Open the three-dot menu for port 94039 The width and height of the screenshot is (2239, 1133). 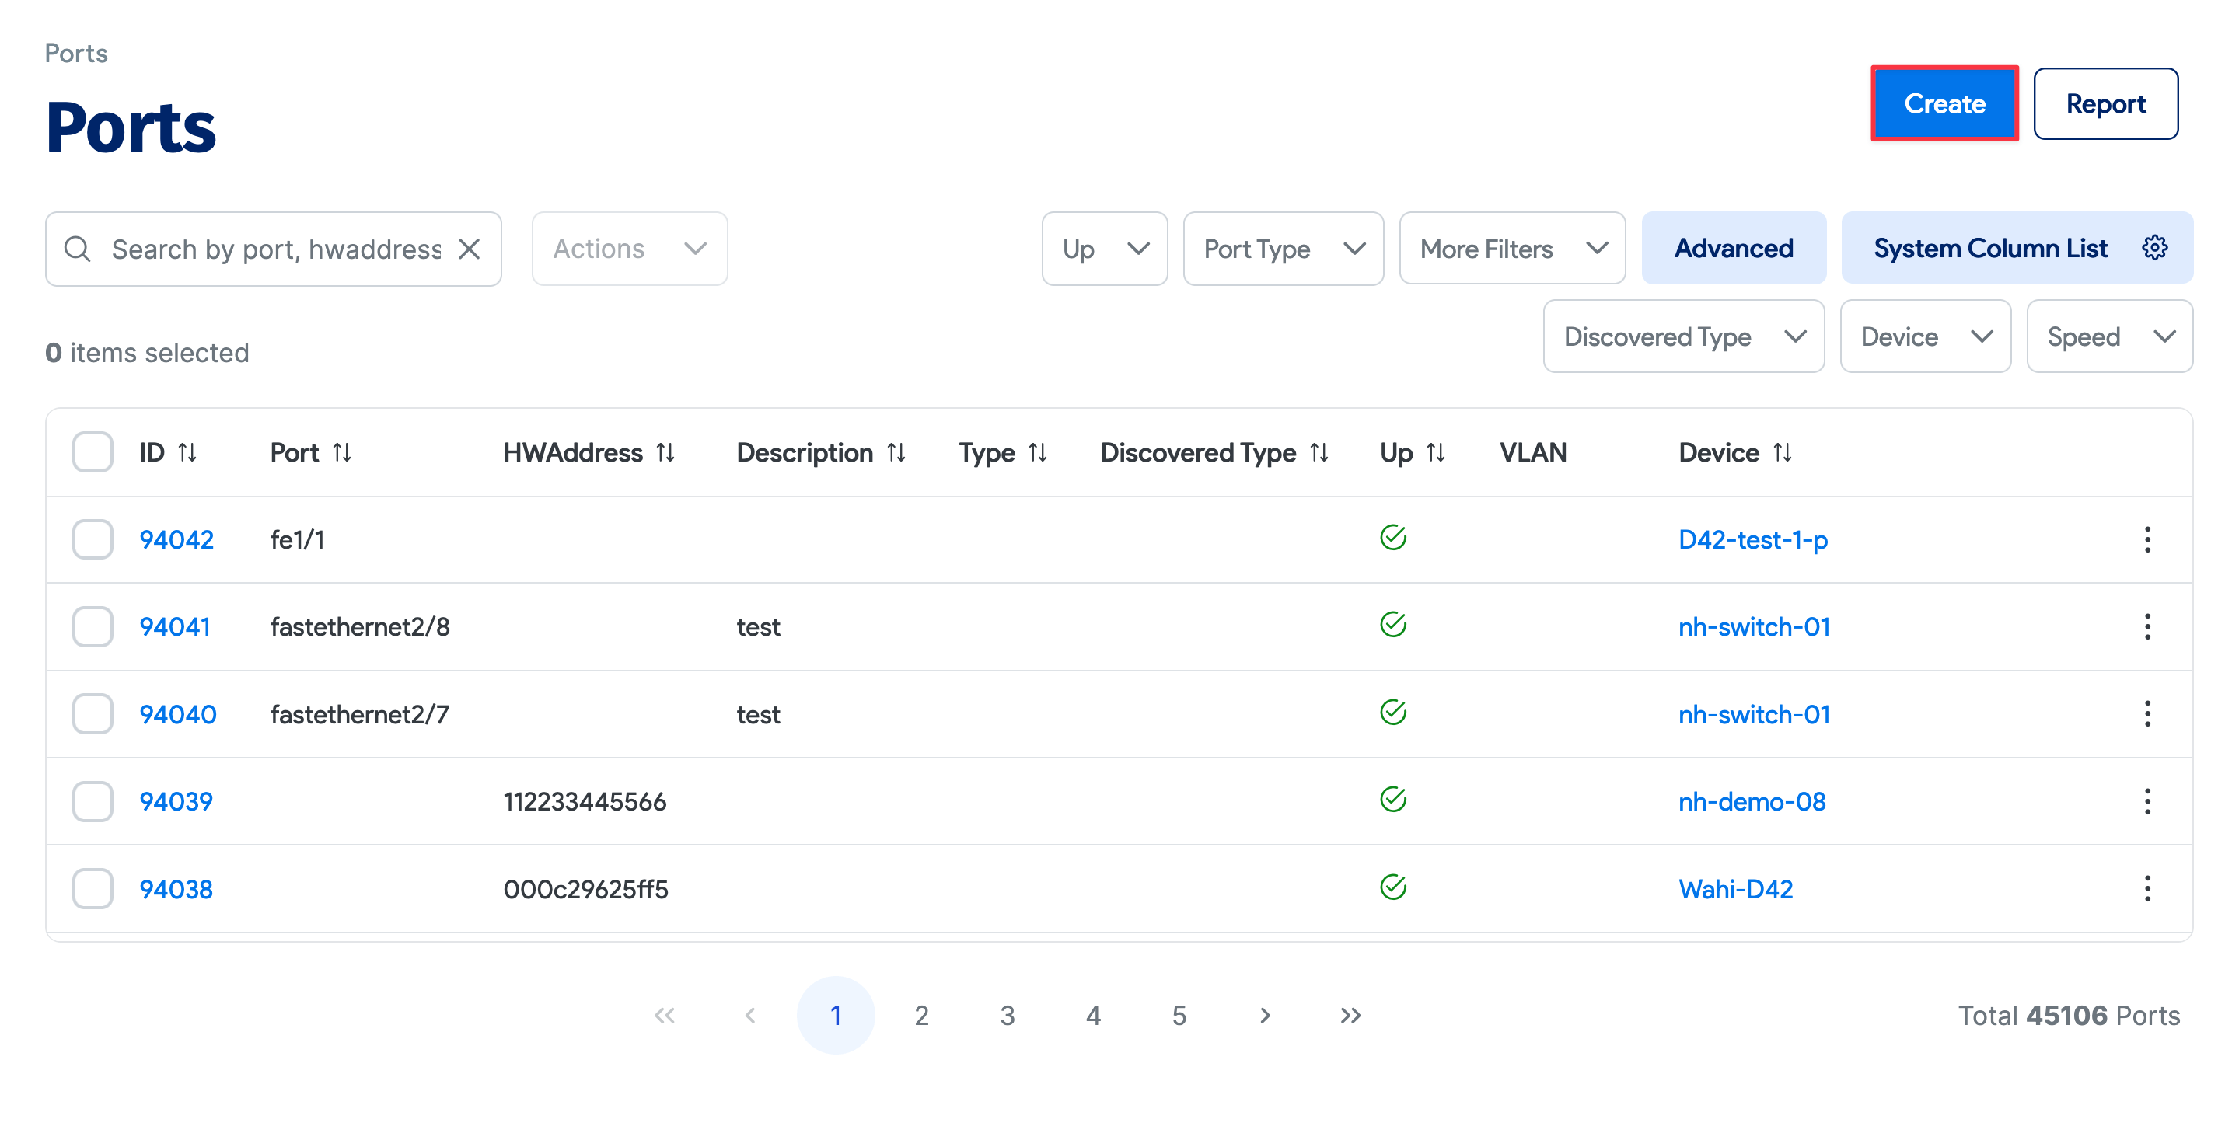point(2146,801)
